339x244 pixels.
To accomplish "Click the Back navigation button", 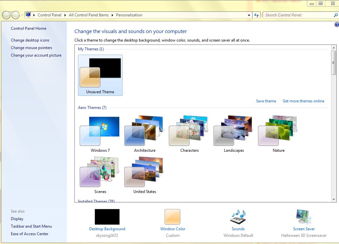I will click(6, 15).
